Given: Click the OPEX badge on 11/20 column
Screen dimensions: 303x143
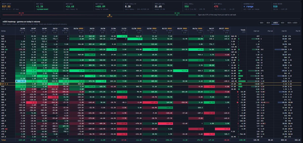Looking at the screenshot, I should [x=139, y=28].
